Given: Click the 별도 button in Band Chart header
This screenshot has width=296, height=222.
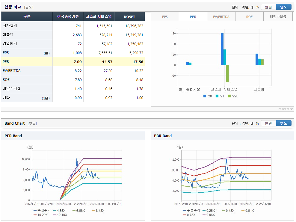Looking at the screenshot, I should 284,123.
